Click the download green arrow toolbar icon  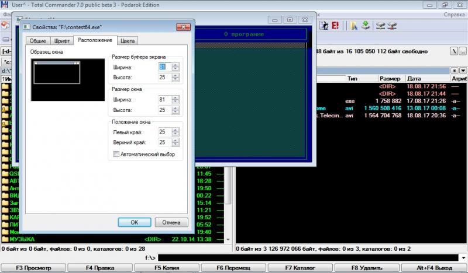coord(366,26)
